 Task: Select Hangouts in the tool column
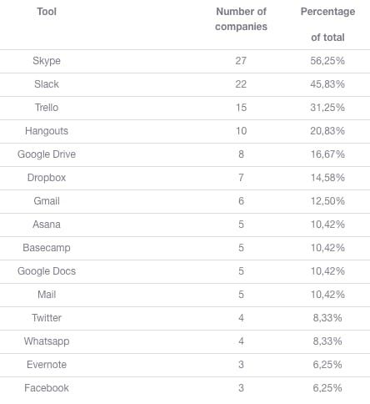pos(47,131)
